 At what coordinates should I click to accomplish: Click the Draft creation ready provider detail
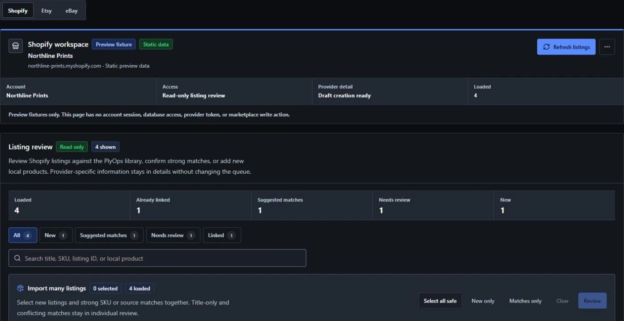[x=344, y=95]
